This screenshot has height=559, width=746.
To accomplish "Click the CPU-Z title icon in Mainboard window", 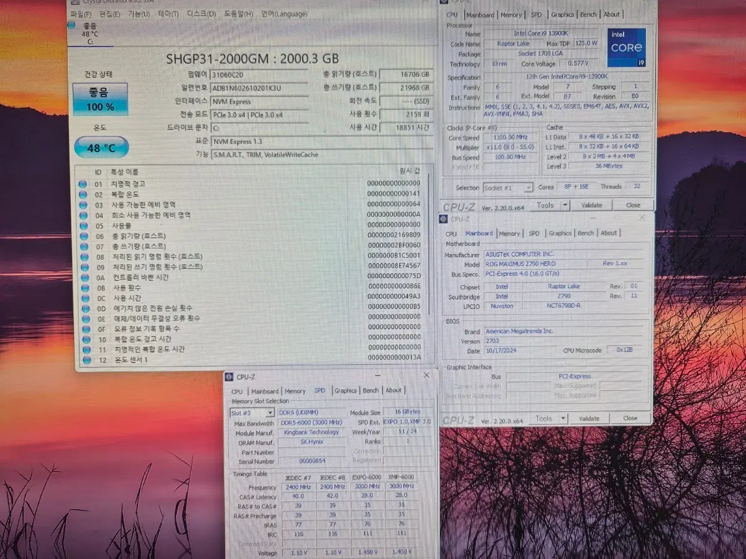I will 444,219.
